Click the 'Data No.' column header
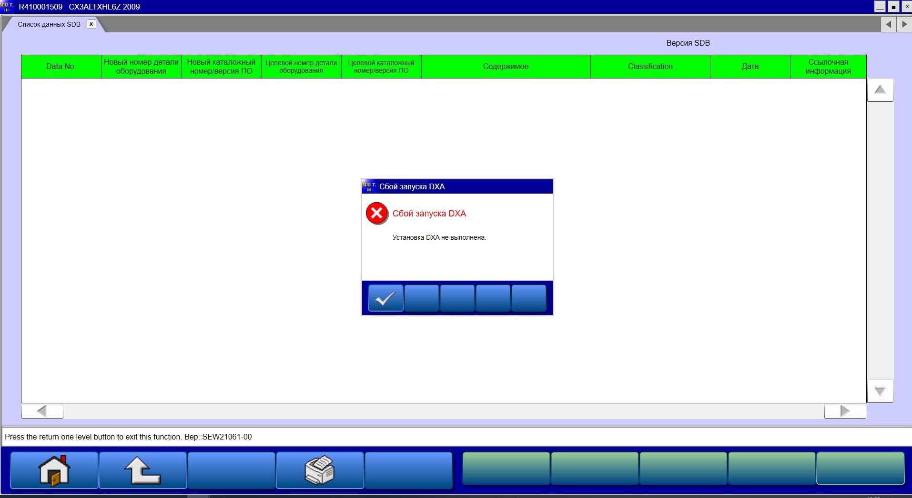This screenshot has width=912, height=498. [61, 67]
